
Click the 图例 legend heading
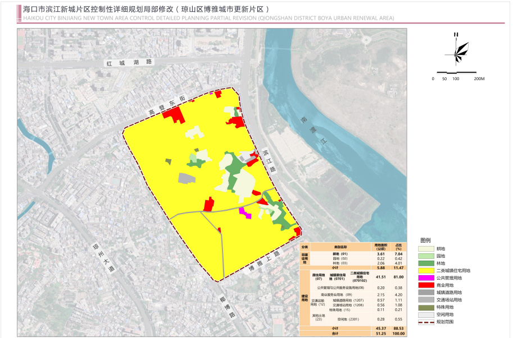425,240
